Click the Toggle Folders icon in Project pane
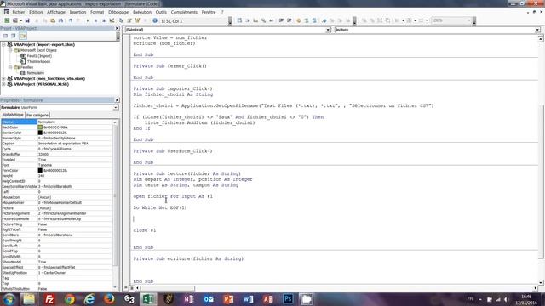 coord(23,36)
